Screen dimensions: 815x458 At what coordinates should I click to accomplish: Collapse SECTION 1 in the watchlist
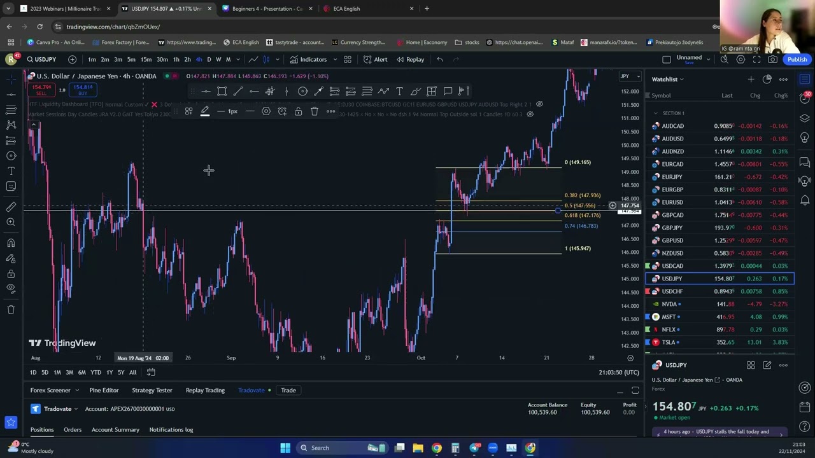[656, 113]
